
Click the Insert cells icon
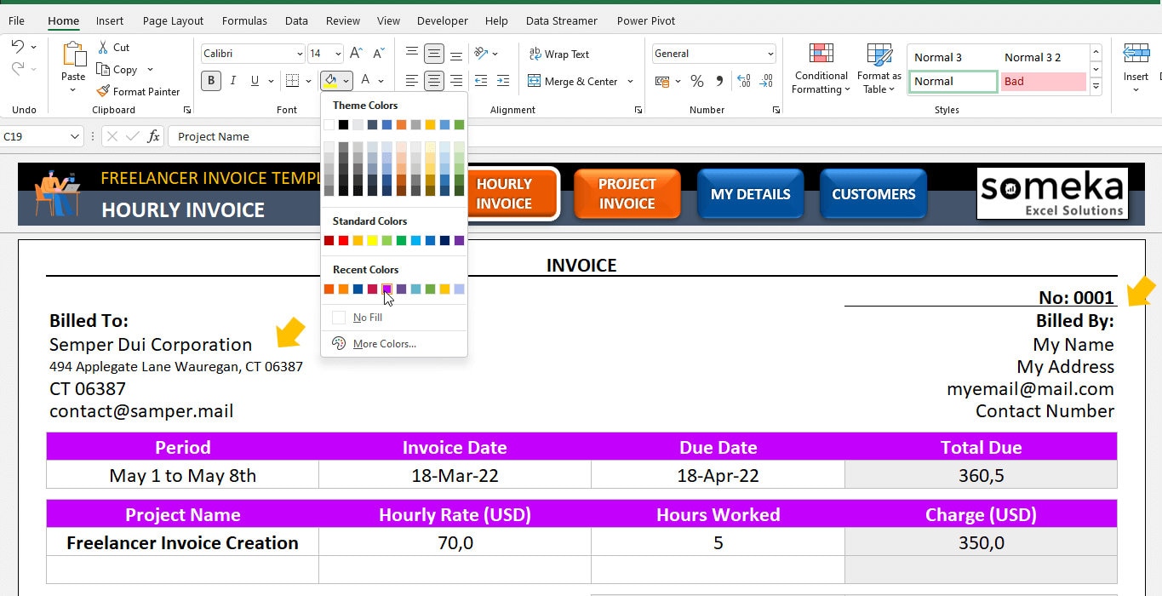pos(1136,54)
